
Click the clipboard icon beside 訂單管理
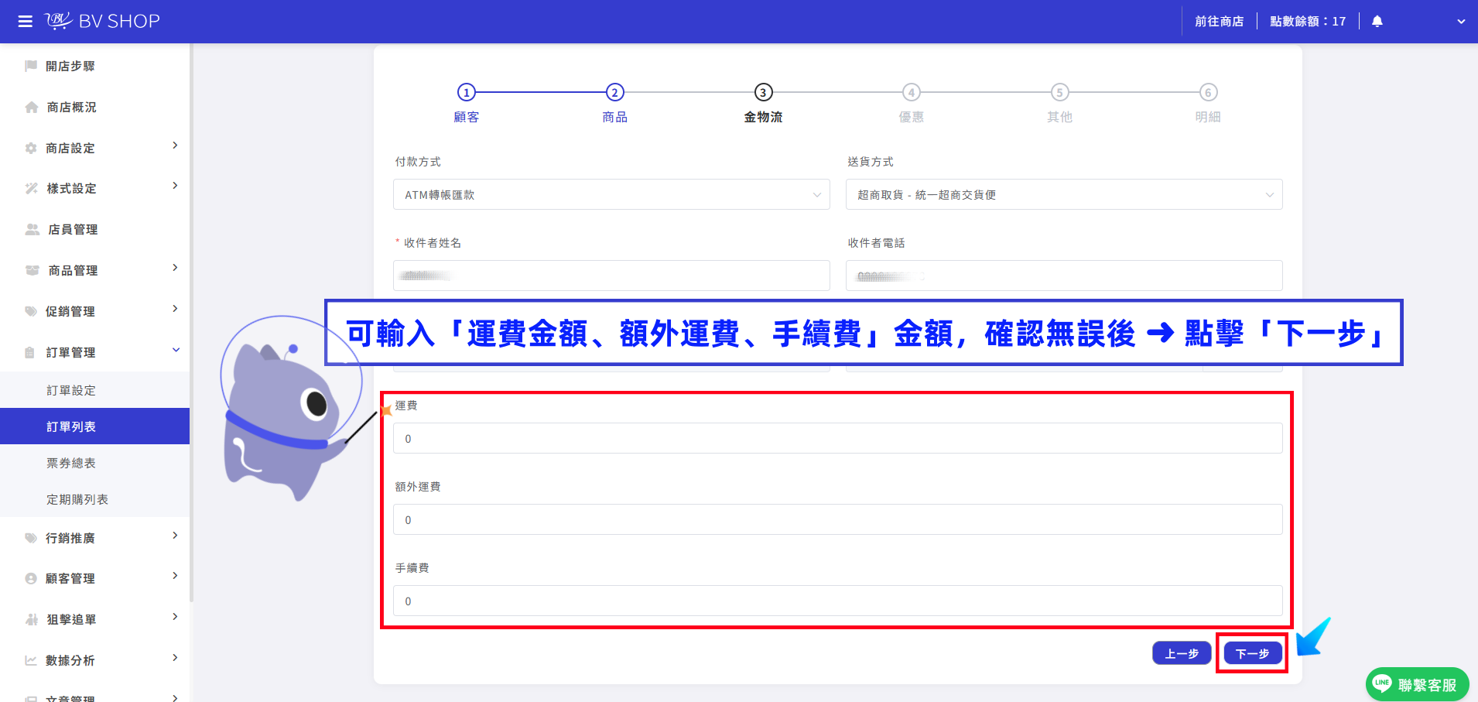30,352
